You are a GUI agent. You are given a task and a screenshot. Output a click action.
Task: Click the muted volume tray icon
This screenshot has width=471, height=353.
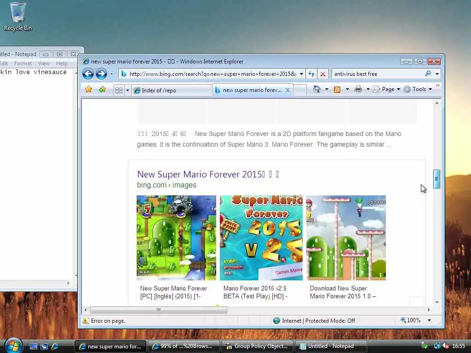pos(446,346)
